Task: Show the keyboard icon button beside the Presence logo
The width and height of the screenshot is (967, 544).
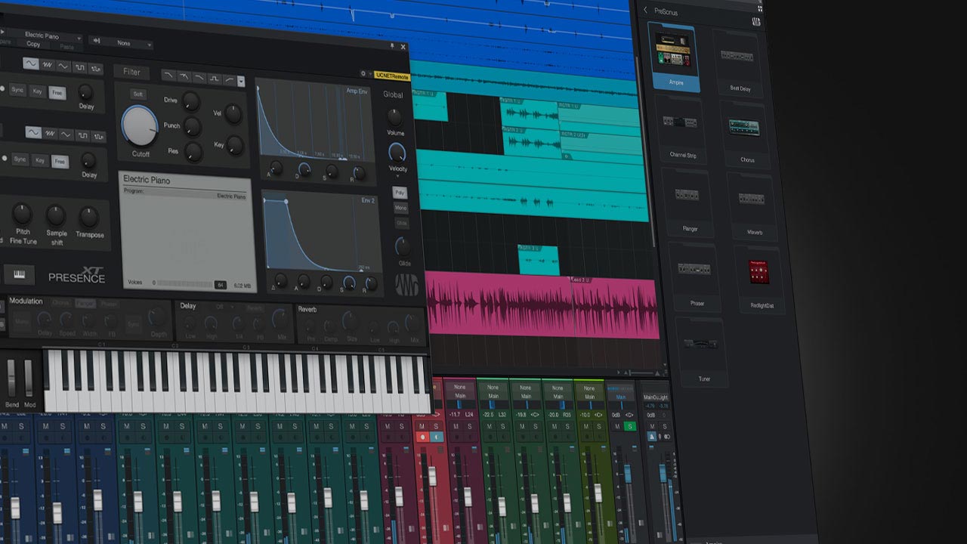Action: pos(19,274)
